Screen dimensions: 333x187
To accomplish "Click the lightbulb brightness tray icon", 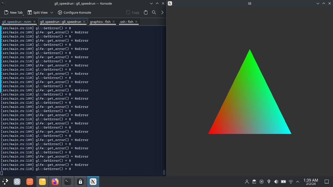I will point(269,182).
